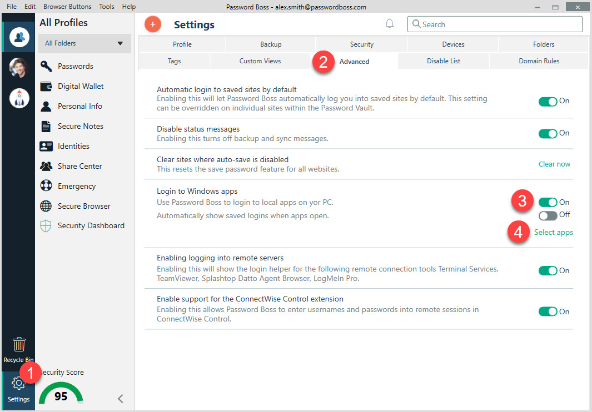Switch to the Security tab

[362, 44]
